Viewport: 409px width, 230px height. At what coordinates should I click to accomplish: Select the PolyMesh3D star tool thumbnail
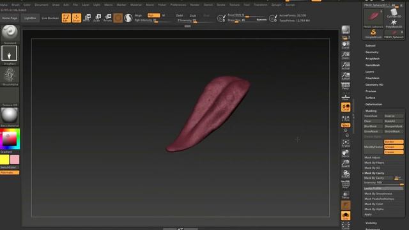pos(394,24)
